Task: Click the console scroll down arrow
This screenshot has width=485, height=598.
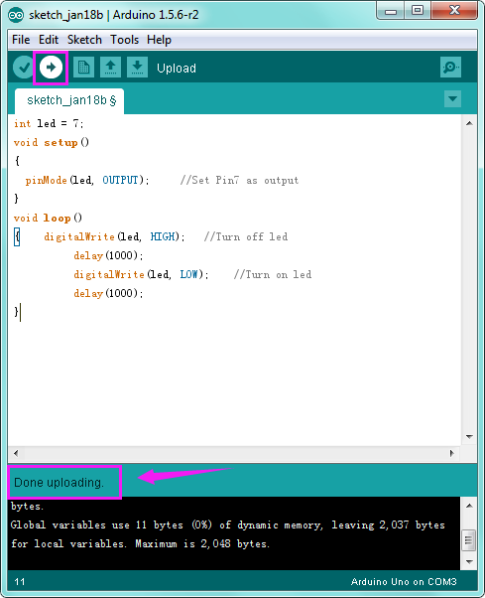Action: pos(469,562)
